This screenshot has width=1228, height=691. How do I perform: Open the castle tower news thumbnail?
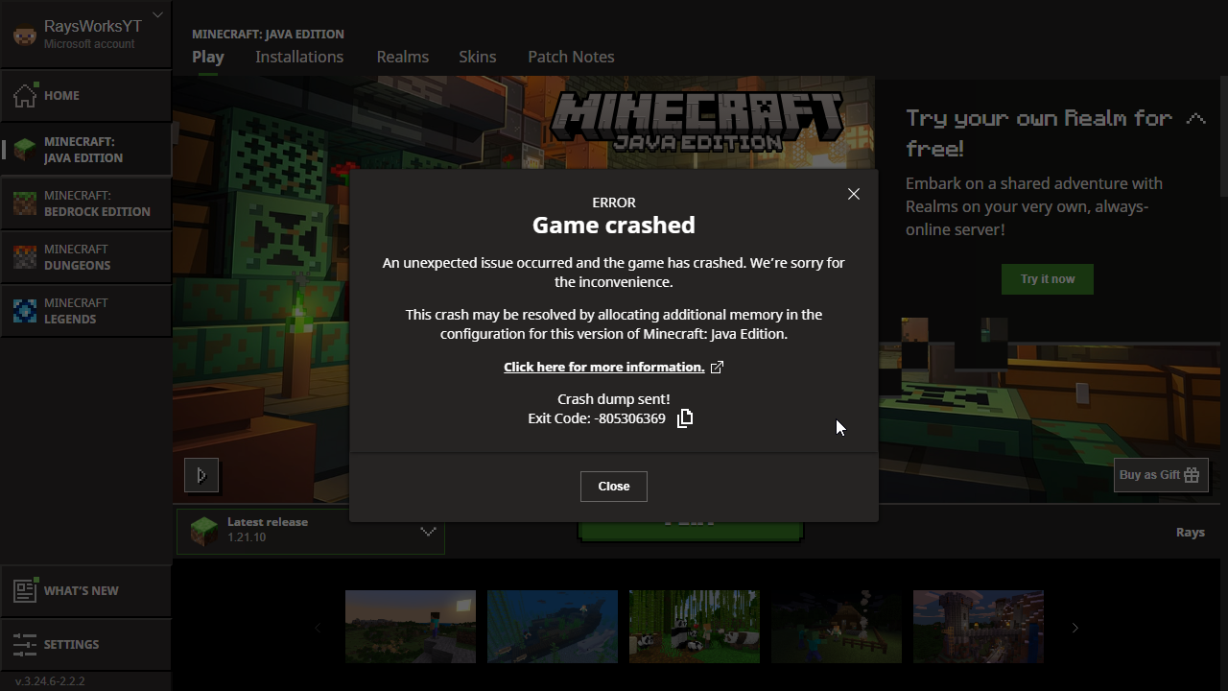(x=979, y=627)
